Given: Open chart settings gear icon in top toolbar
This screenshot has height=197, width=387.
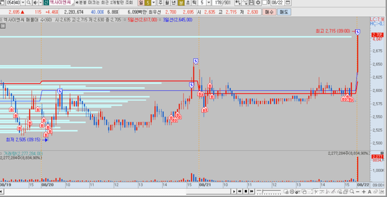Looking at the screenshot, I should click(x=258, y=3).
